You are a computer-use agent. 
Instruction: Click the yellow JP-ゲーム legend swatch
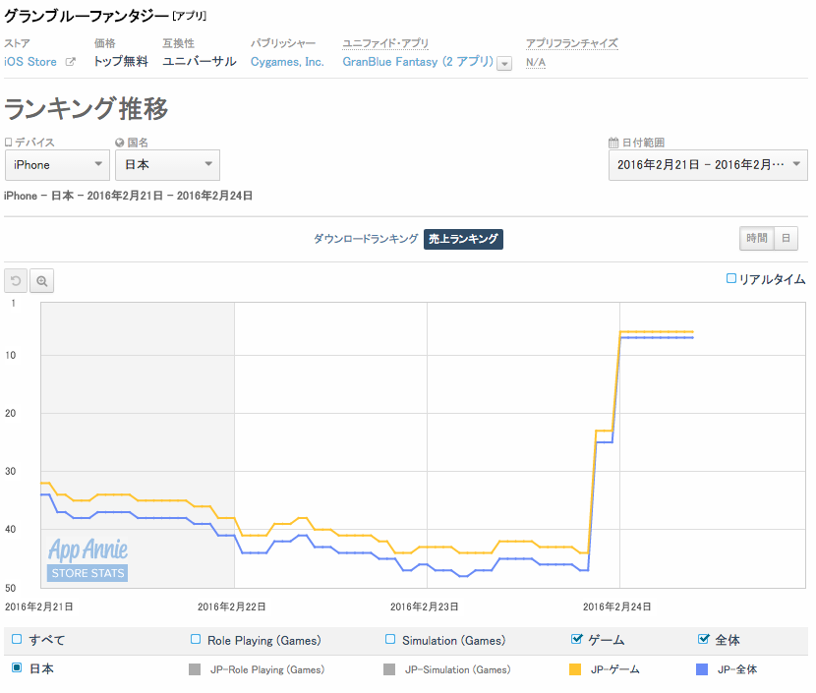click(575, 669)
